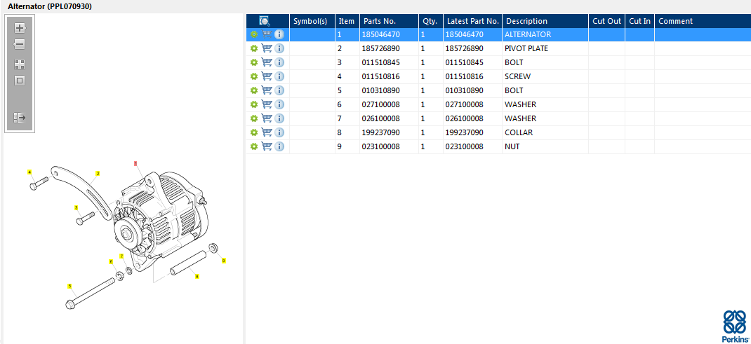Screen dimensions: 751x344
Task: Click the Cut Out column header
Action: point(607,21)
